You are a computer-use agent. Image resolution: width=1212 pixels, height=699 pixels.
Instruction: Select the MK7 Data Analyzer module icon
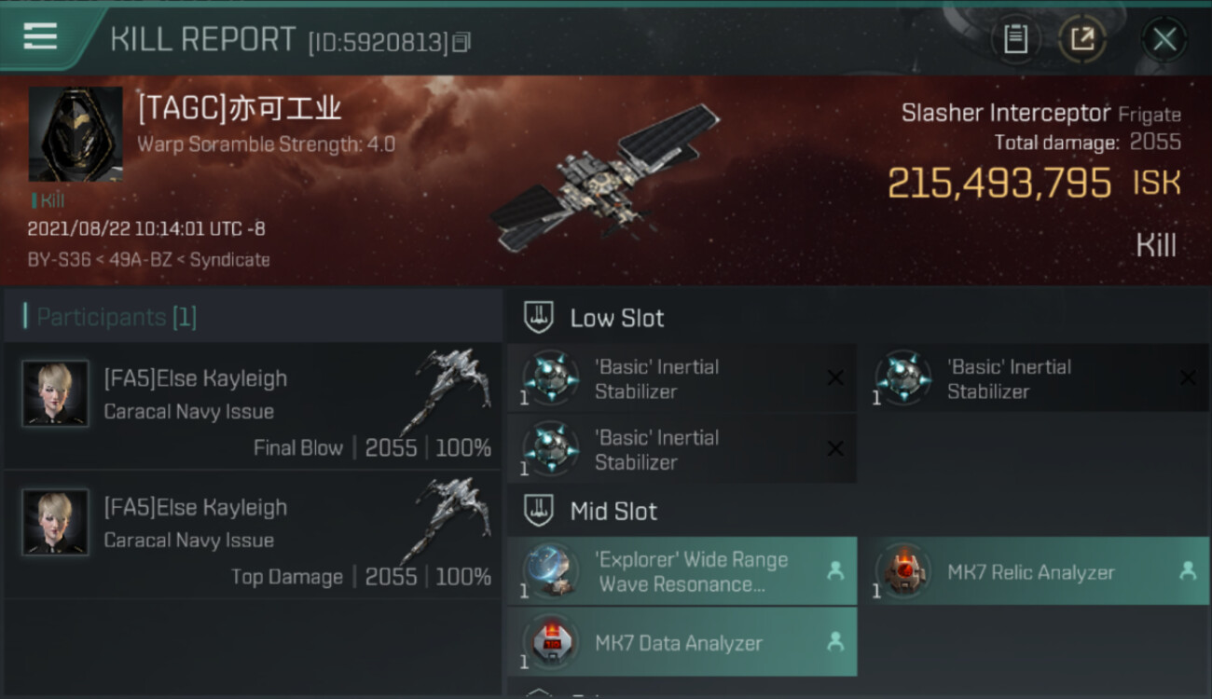point(550,642)
